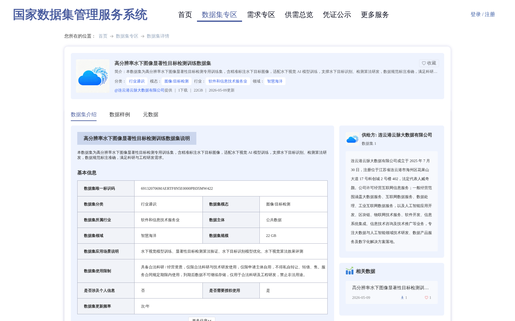Screen dimensions: 515x321
Task: Click the heart icon beside 收藏
Action: coord(424,63)
